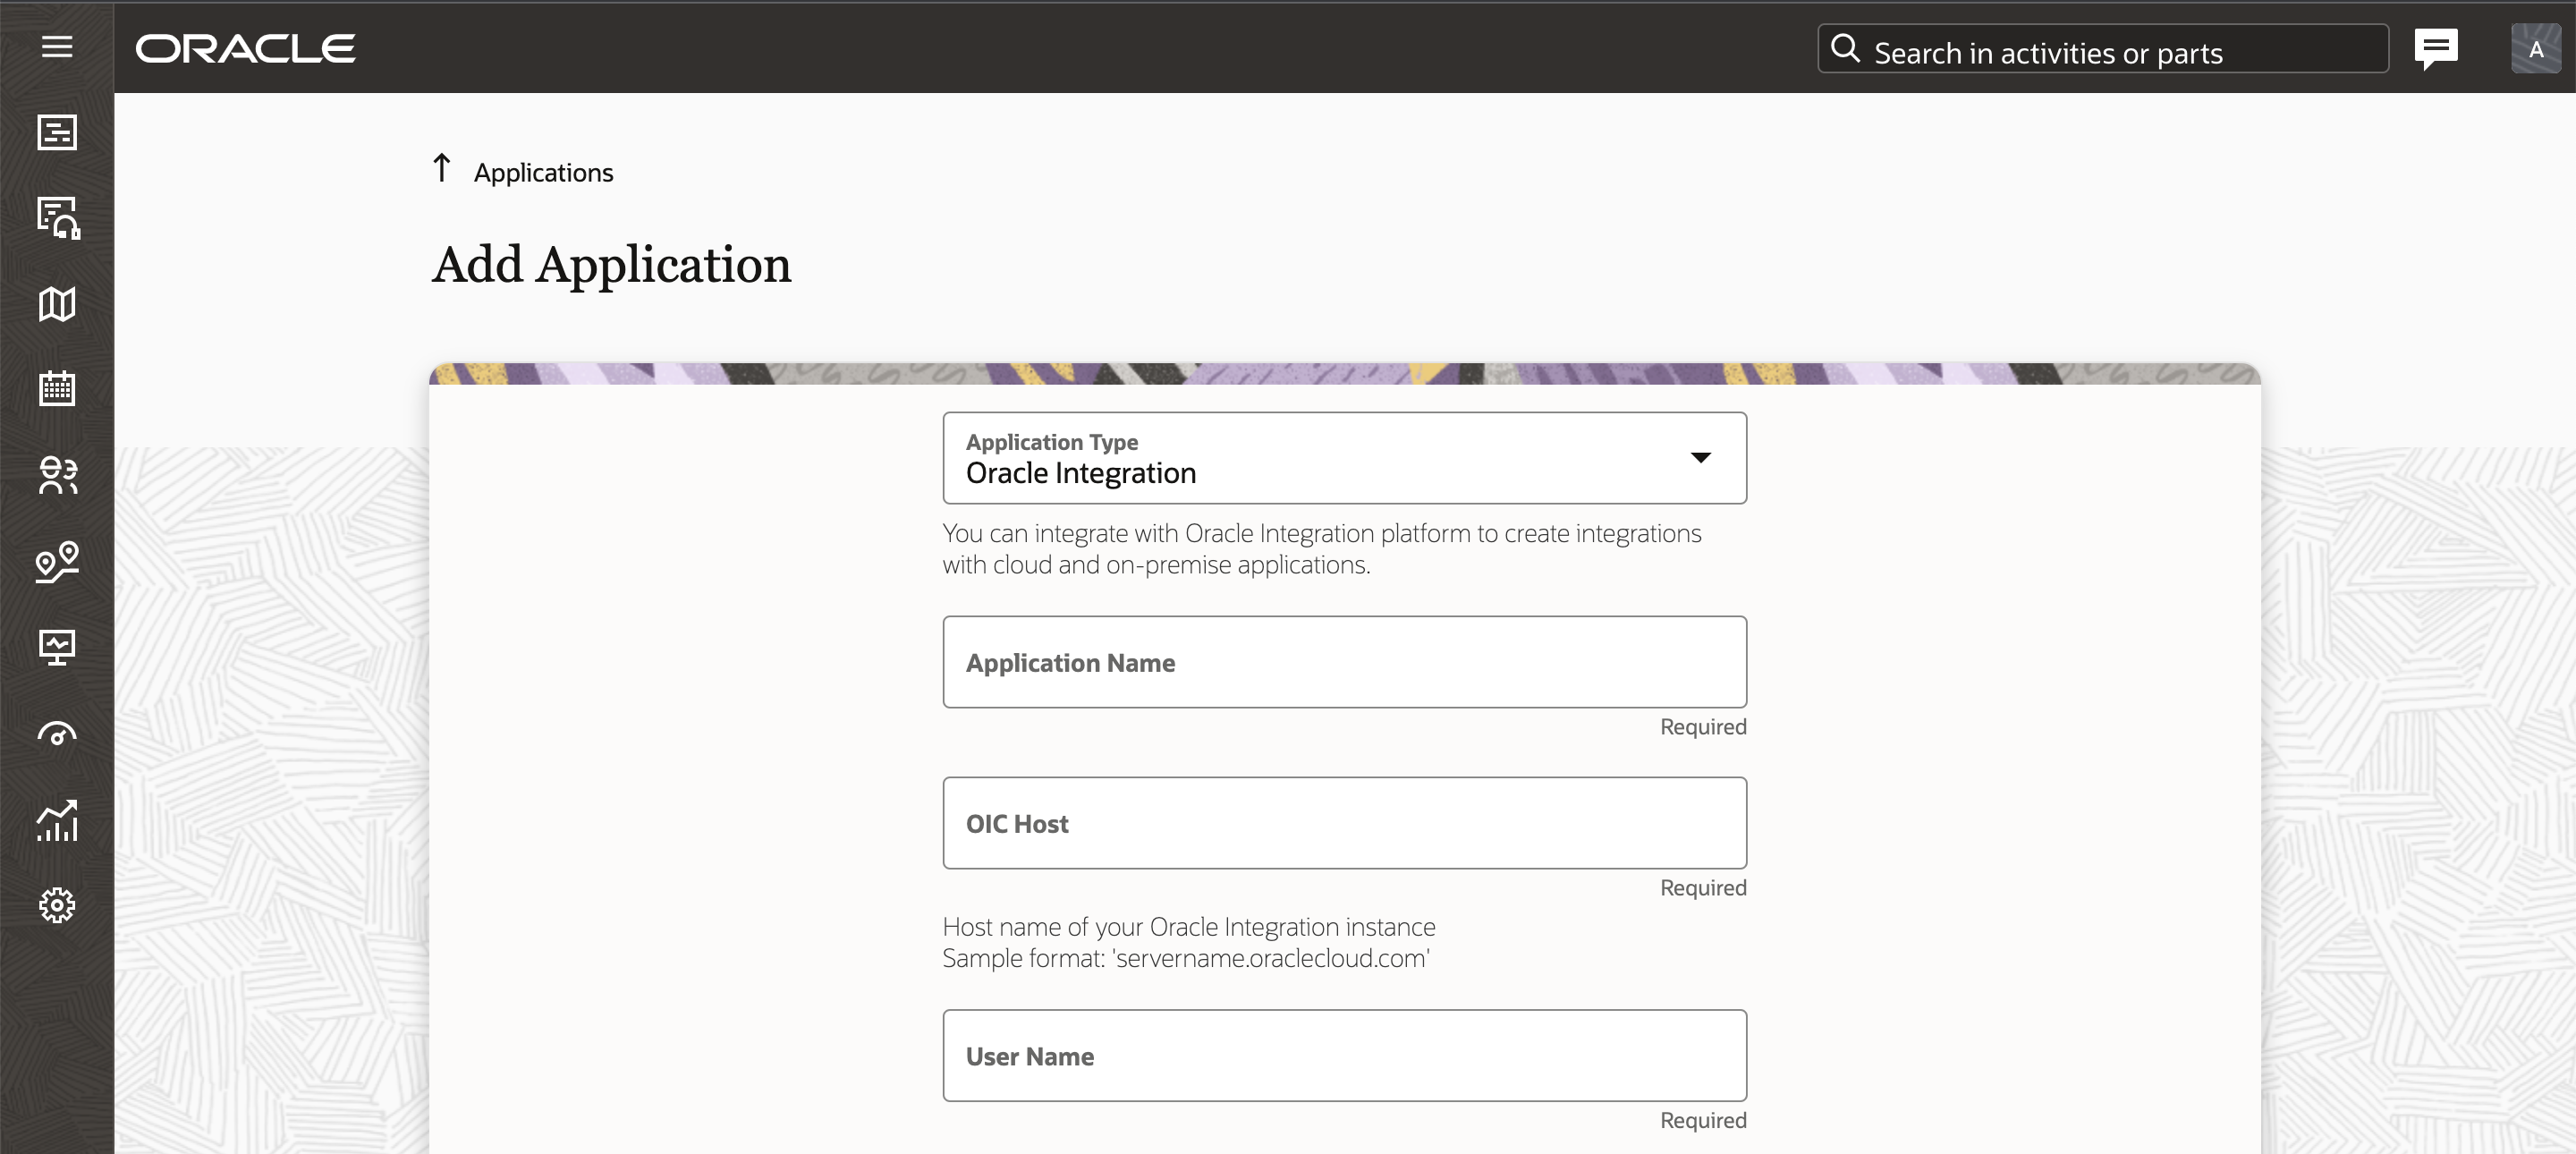Click the up arrow beside Applications
The image size is (2576, 1154).
coord(442,168)
